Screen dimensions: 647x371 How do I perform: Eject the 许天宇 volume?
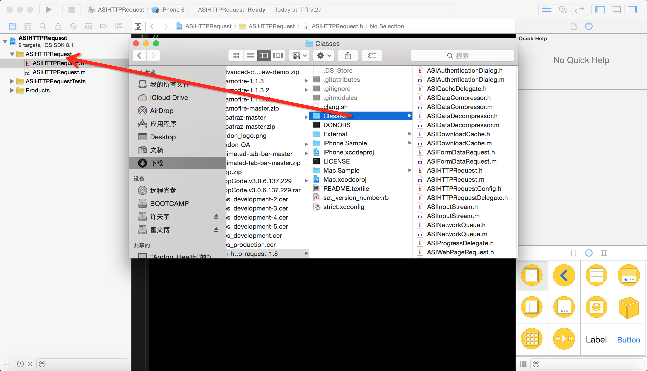(x=216, y=216)
